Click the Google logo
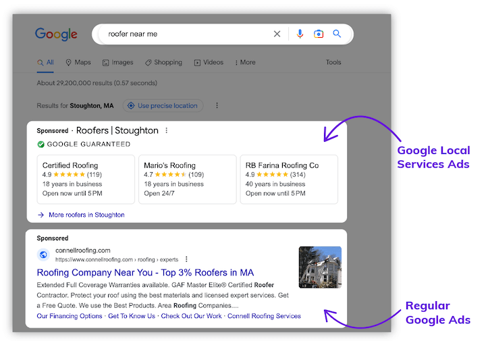The width and height of the screenshot is (486, 341). [x=56, y=34]
